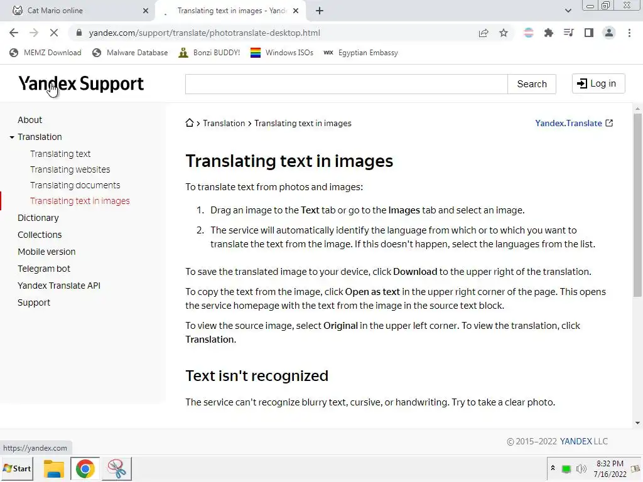Open Bonzi BUDDY! bookmark
The image size is (643, 482).
(209, 53)
